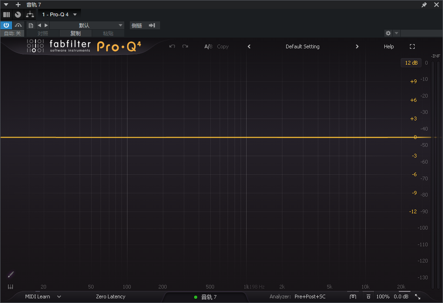Click the -12 dB scale label
This screenshot has height=303, width=443.
[x=413, y=211]
